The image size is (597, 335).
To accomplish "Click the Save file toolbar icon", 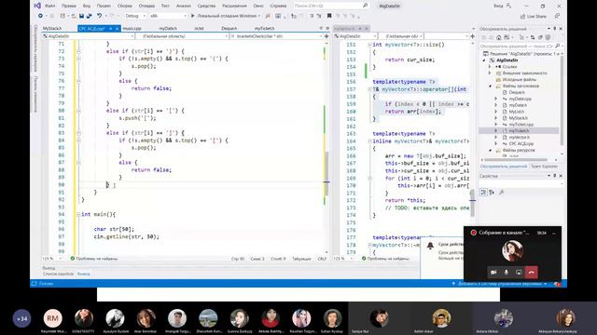I will pyautogui.click(x=81, y=16).
